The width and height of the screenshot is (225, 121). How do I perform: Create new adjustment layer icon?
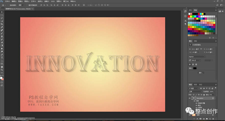203,119
